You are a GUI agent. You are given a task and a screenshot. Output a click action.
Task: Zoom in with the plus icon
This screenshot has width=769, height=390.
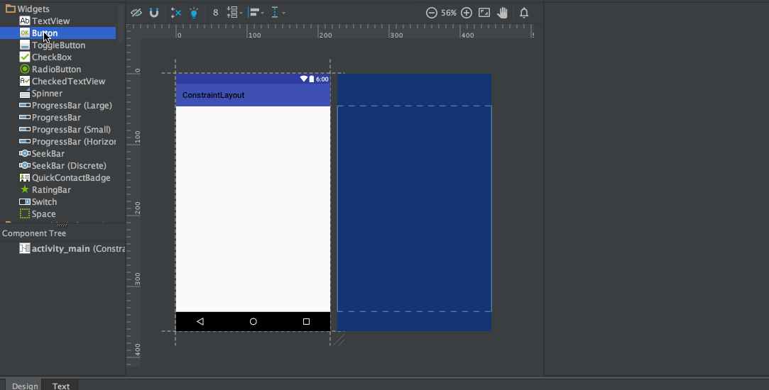(x=467, y=13)
